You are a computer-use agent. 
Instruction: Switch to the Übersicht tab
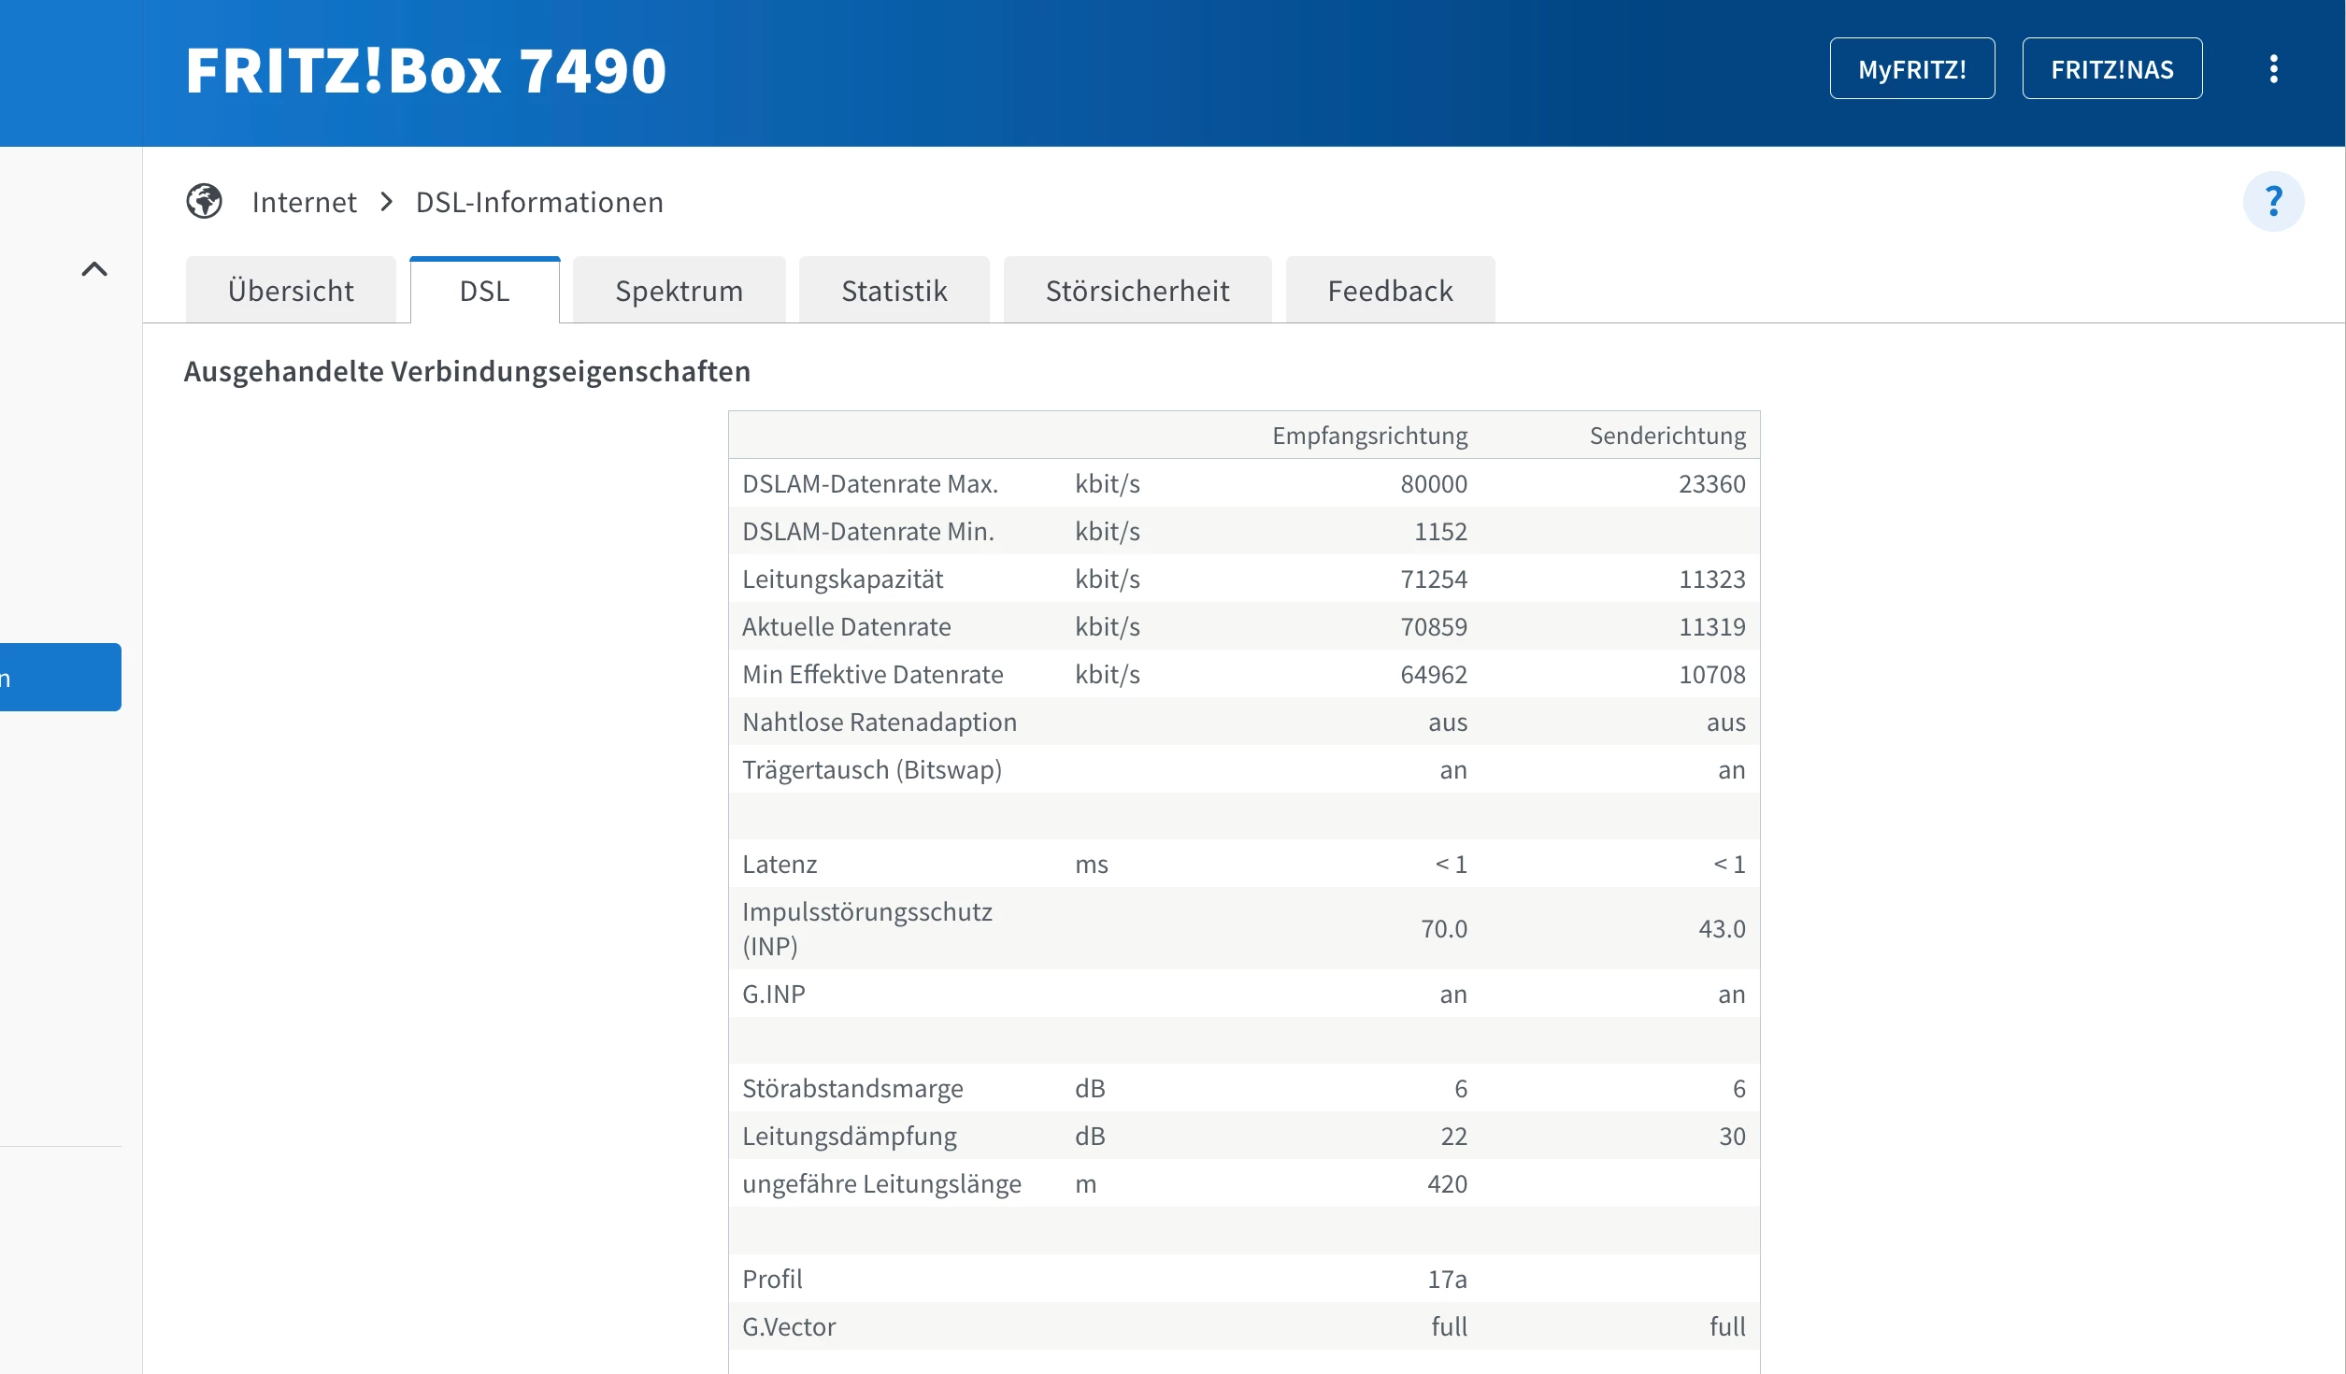(291, 291)
